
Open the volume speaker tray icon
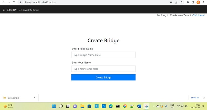click(x=182, y=106)
